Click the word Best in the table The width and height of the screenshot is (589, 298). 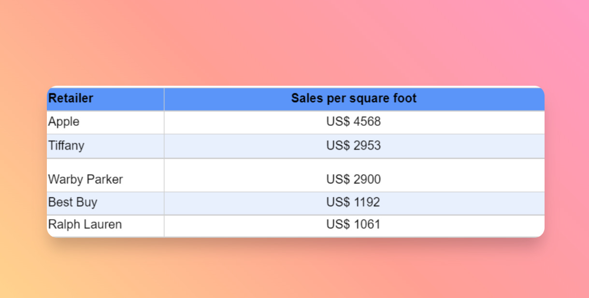[59, 202]
